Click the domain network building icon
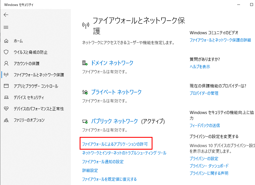255x185 pixels. pyautogui.click(x=85, y=63)
